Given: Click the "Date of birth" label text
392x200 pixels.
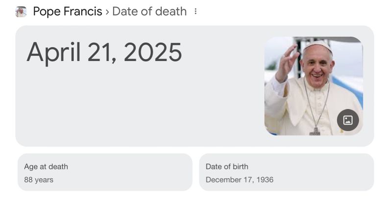Looking at the screenshot, I should click(227, 167).
